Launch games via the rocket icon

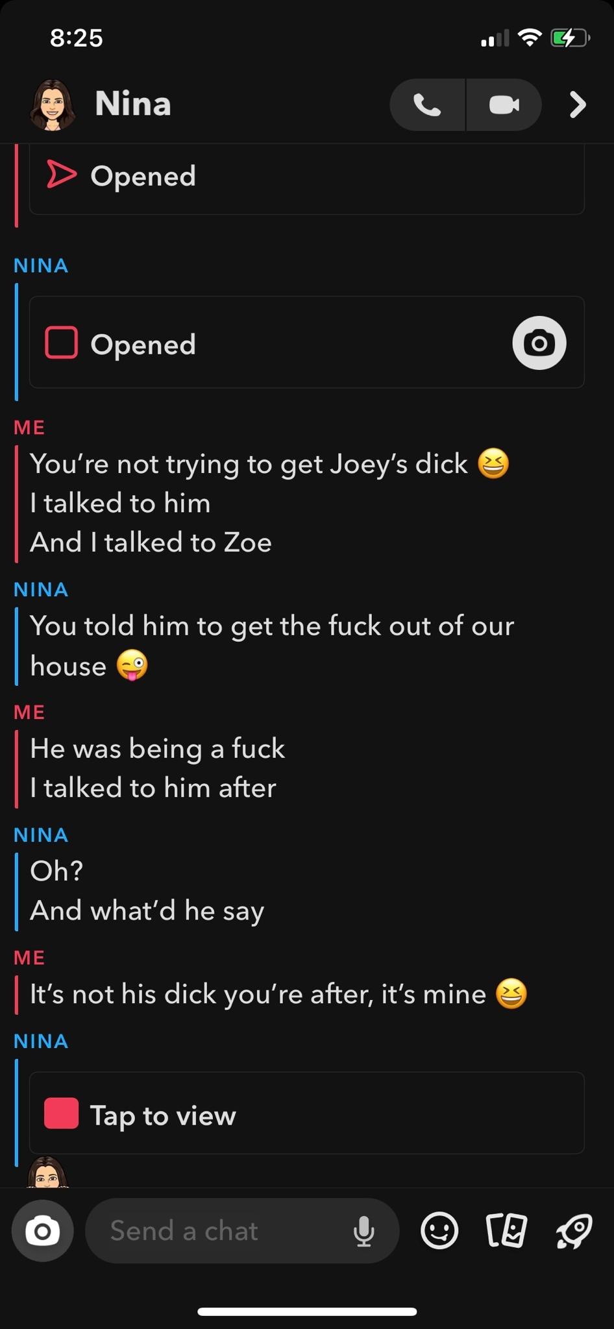pos(574,1230)
